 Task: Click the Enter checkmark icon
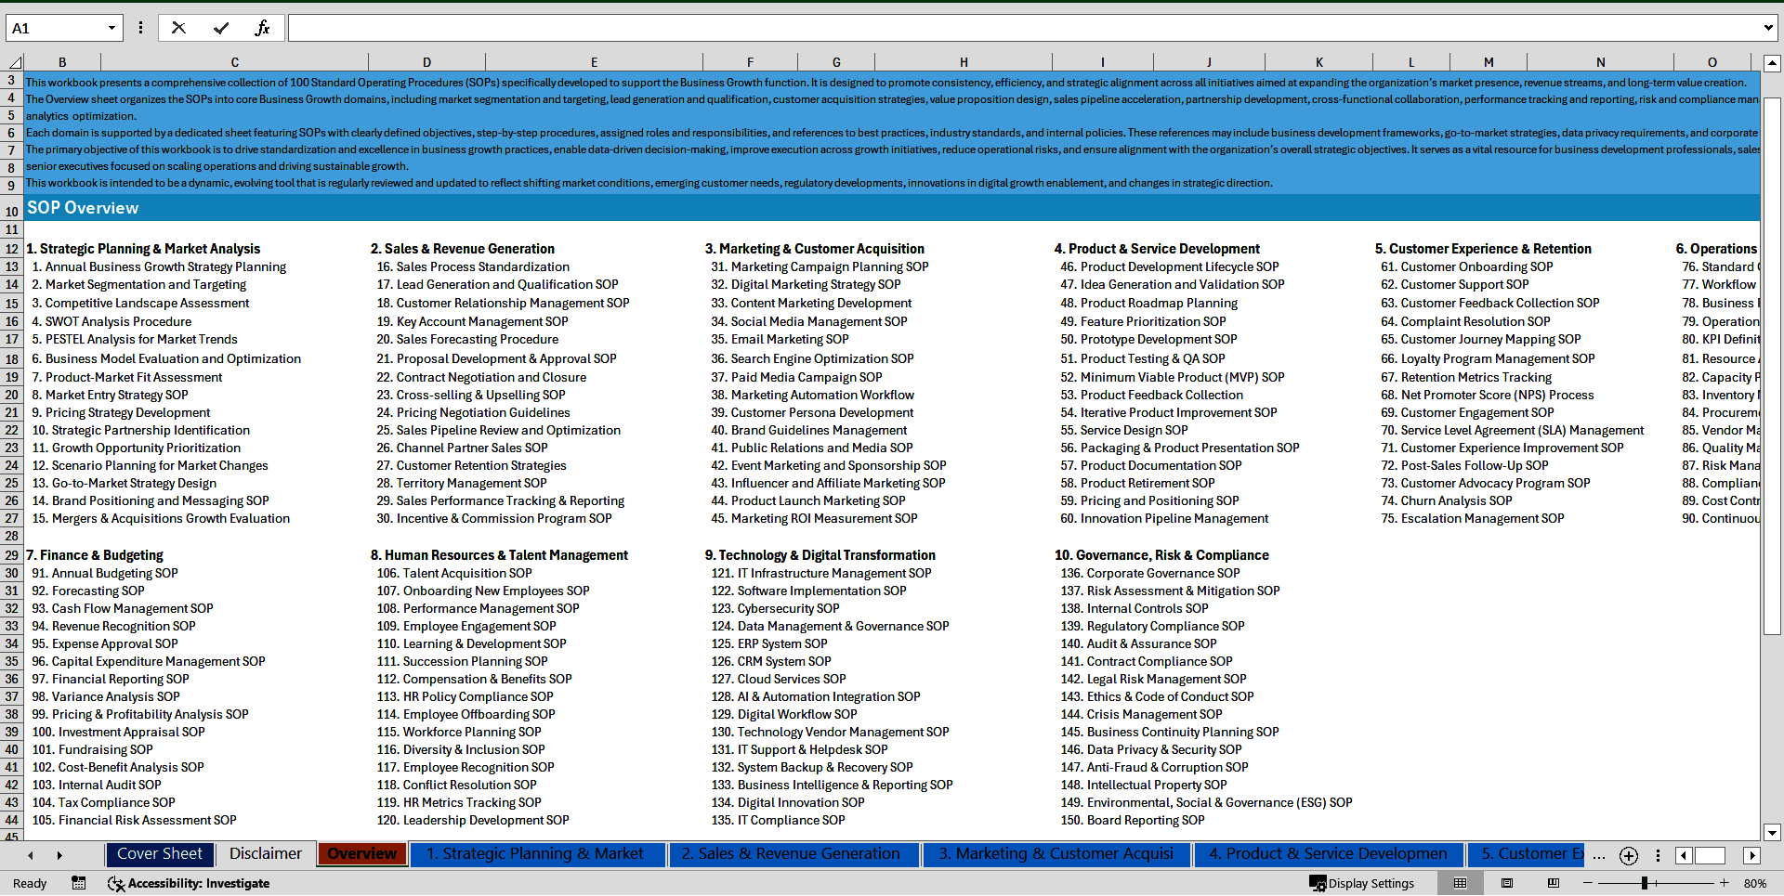point(220,28)
